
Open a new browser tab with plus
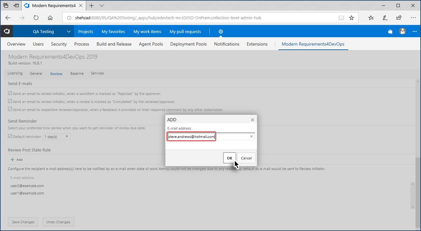coord(92,5)
